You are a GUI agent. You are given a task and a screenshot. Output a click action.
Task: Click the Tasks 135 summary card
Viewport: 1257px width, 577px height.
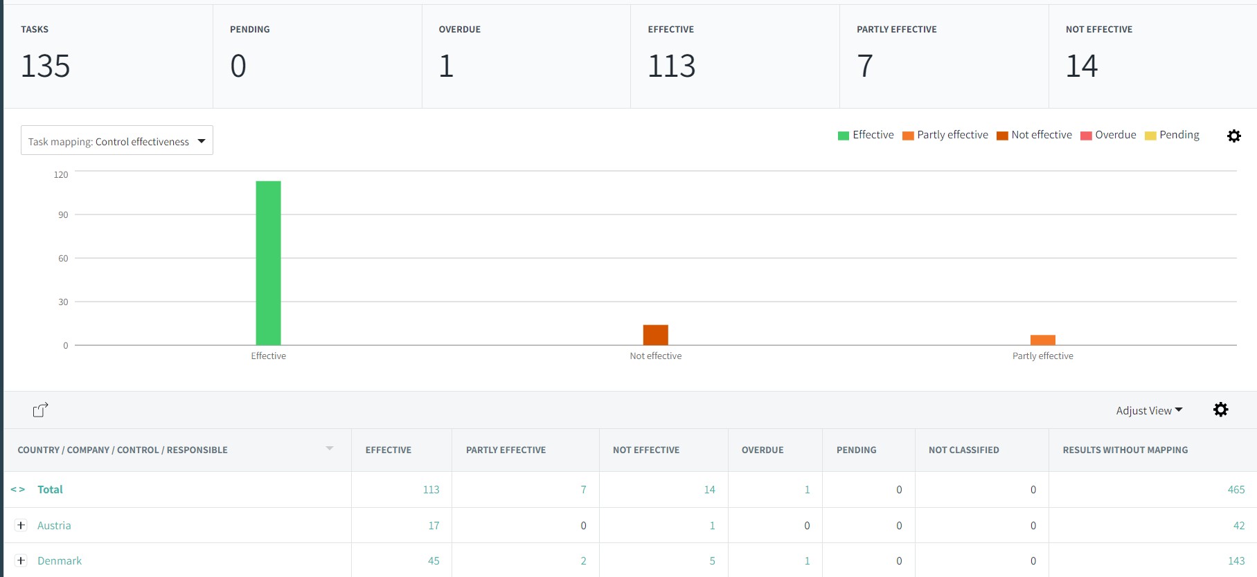point(109,57)
